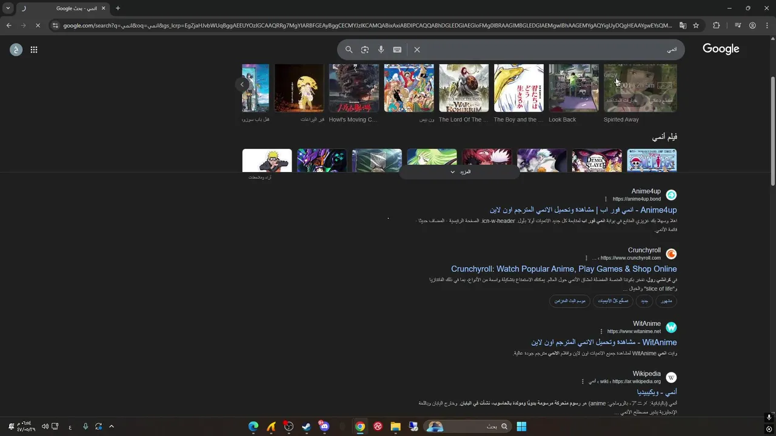
Task: Open Howl's Moving Castle thumbnail
Action: [x=354, y=88]
